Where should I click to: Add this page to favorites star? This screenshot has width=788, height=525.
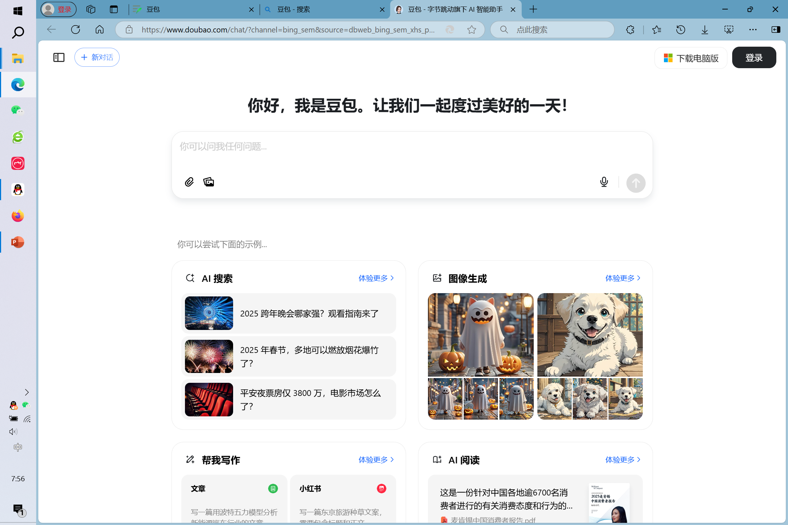[x=472, y=30]
